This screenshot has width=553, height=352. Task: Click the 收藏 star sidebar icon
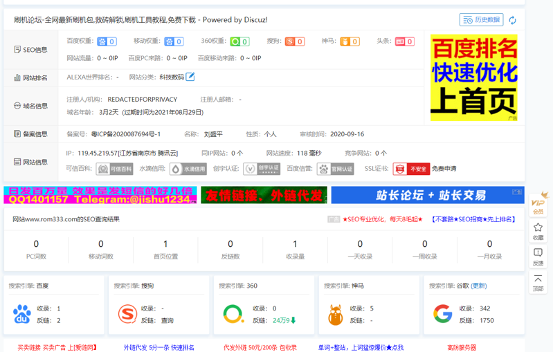click(538, 232)
